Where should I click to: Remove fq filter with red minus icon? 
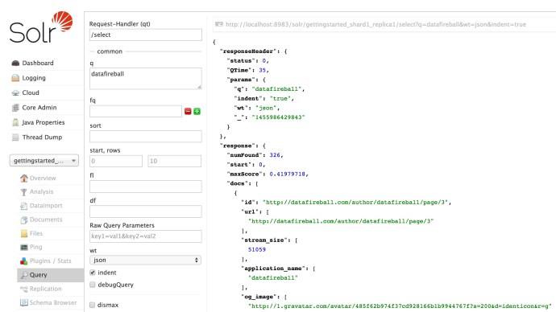[x=188, y=112]
